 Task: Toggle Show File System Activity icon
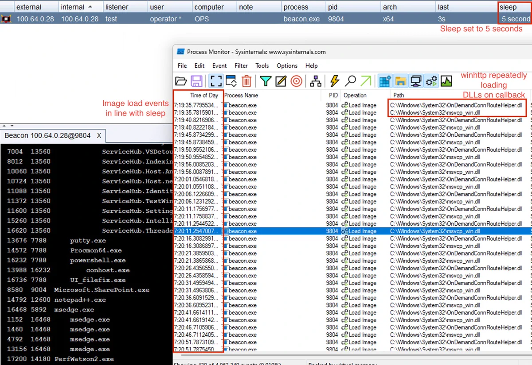[400, 81]
